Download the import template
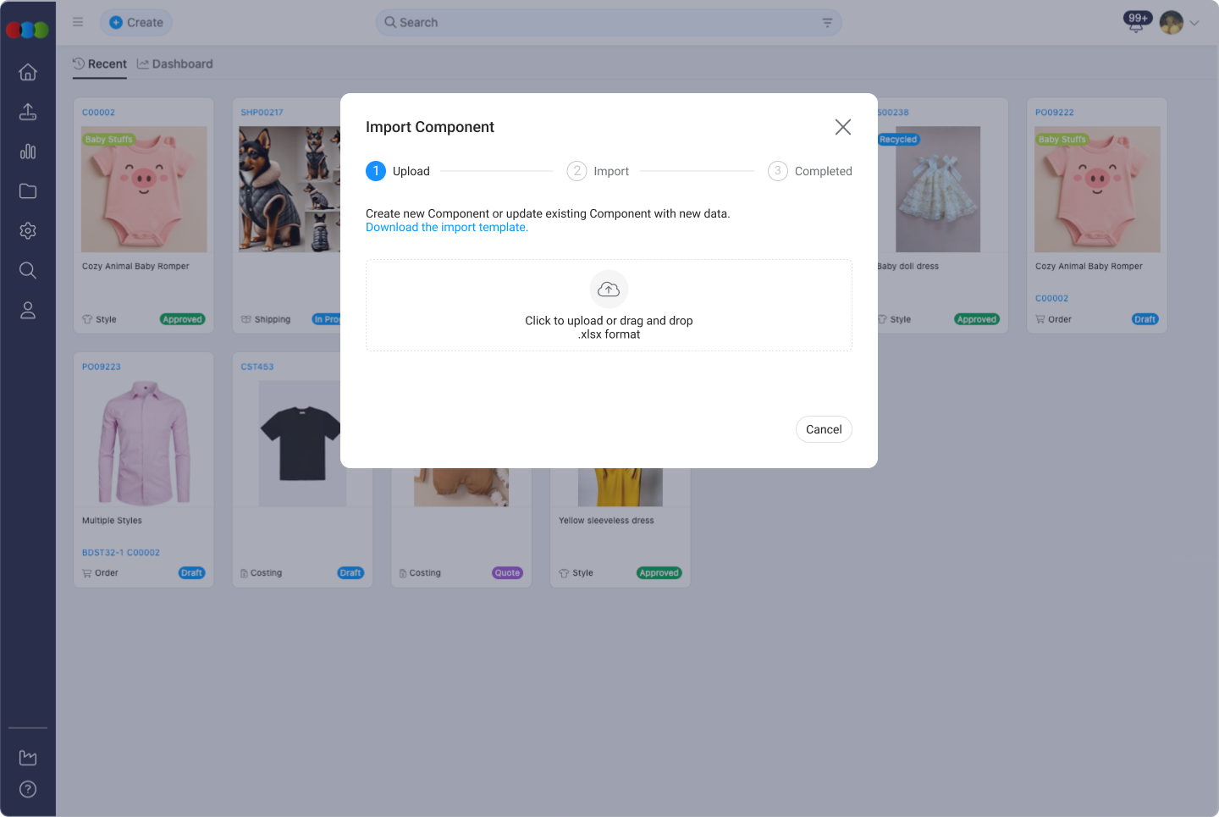The height and width of the screenshot is (817, 1219). [446, 227]
